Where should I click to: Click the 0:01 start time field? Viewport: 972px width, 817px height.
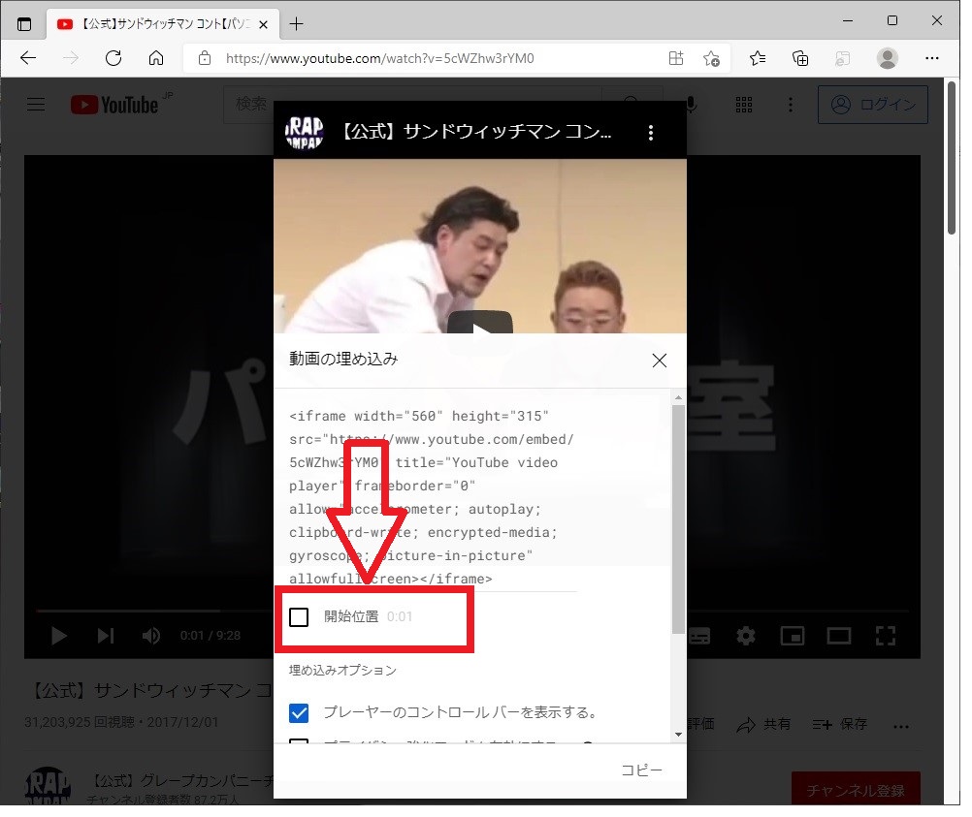coord(400,616)
